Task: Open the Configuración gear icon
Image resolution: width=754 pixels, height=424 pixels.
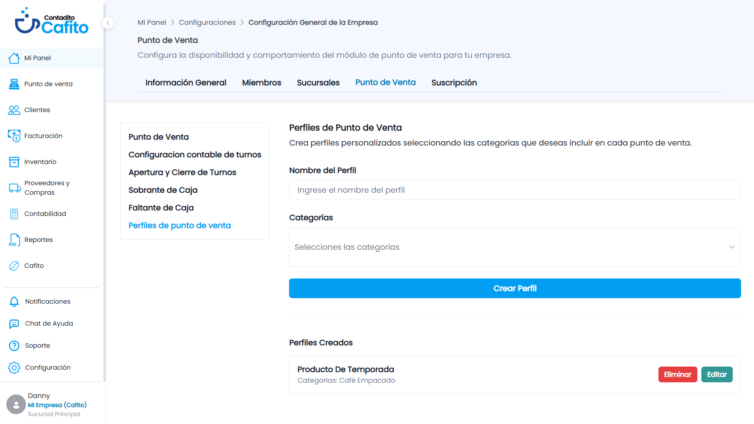Action: click(14, 368)
